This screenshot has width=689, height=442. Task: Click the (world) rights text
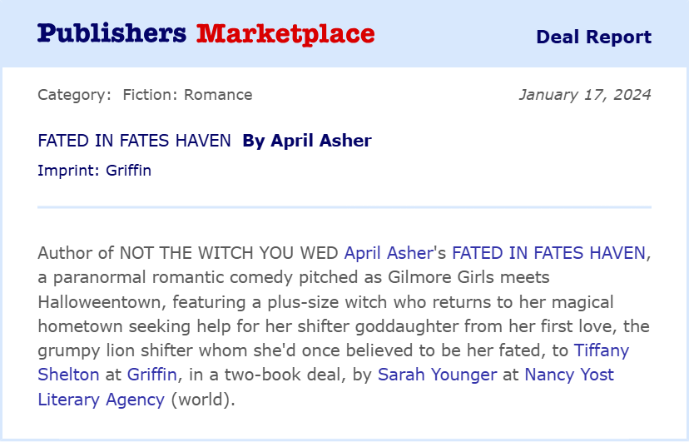tap(203, 400)
